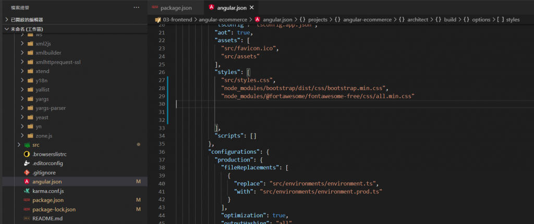Image resolution: width=534 pixels, height=224 pixels.
Task: Click the fontawesome all.min.css path text
Action: tap(318, 96)
